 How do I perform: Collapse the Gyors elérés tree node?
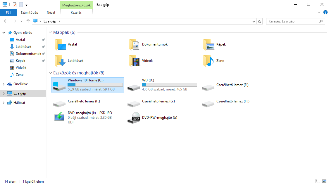click(x=4, y=33)
